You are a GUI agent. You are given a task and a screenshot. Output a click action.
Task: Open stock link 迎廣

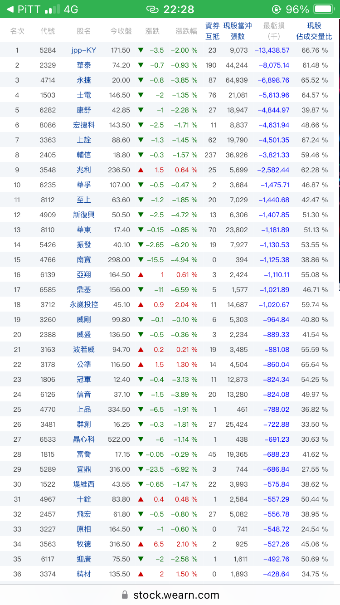(x=84, y=559)
